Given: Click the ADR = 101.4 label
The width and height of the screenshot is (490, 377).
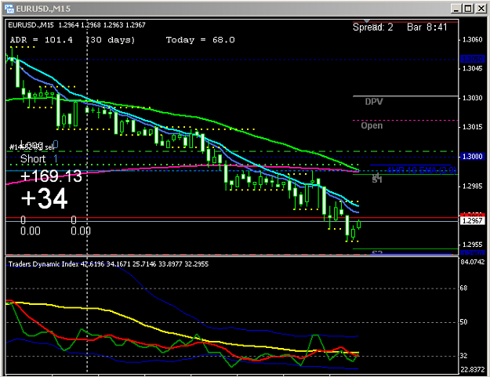Looking at the screenshot, I should click(x=42, y=40).
